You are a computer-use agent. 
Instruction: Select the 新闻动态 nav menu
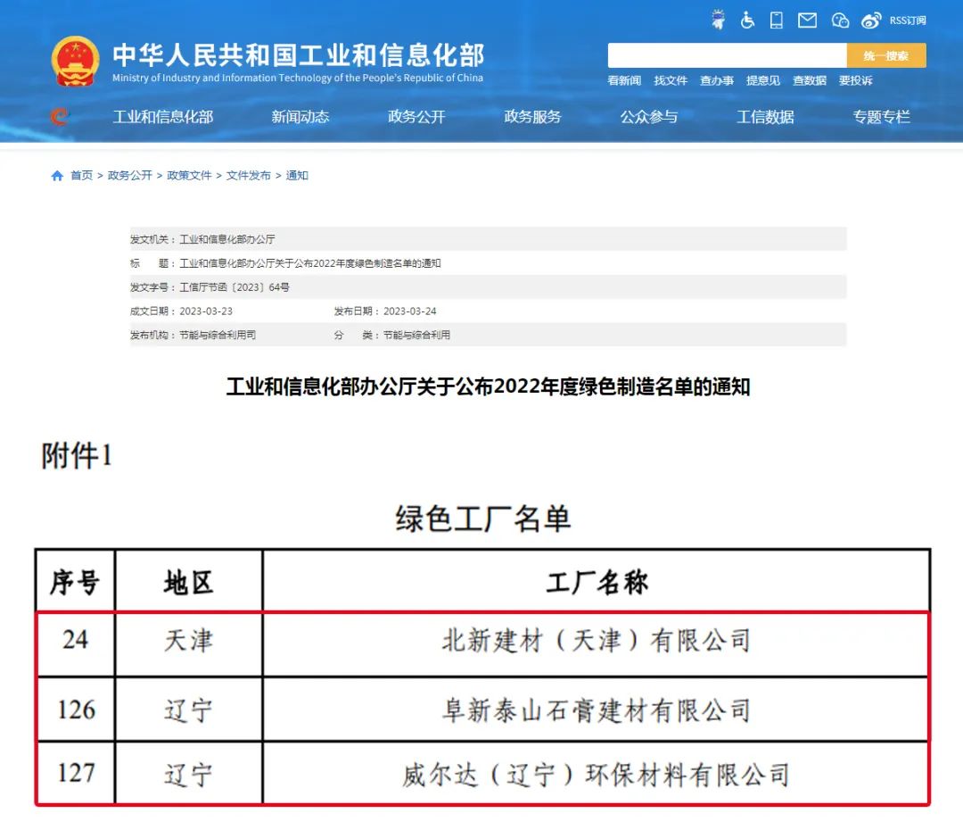(300, 116)
